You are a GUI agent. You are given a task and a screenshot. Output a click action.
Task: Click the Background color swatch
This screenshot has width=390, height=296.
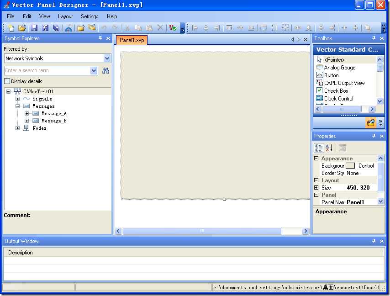click(350, 166)
